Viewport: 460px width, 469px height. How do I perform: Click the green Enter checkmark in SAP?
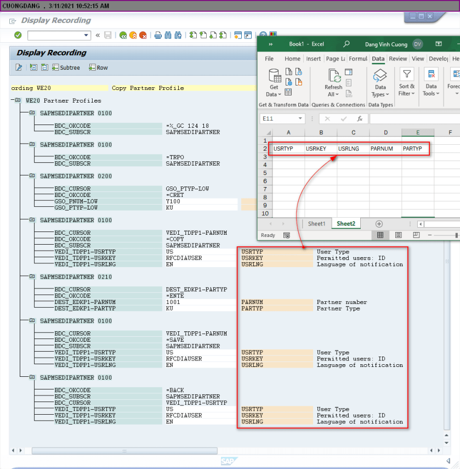coord(17,35)
